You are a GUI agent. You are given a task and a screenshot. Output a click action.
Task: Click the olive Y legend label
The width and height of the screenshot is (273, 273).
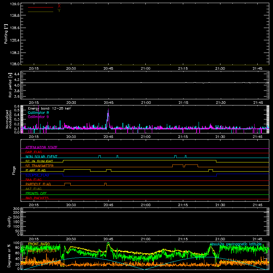tap(59, 11)
